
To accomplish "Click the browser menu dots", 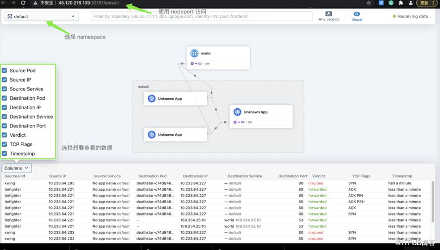I will 434,3.
